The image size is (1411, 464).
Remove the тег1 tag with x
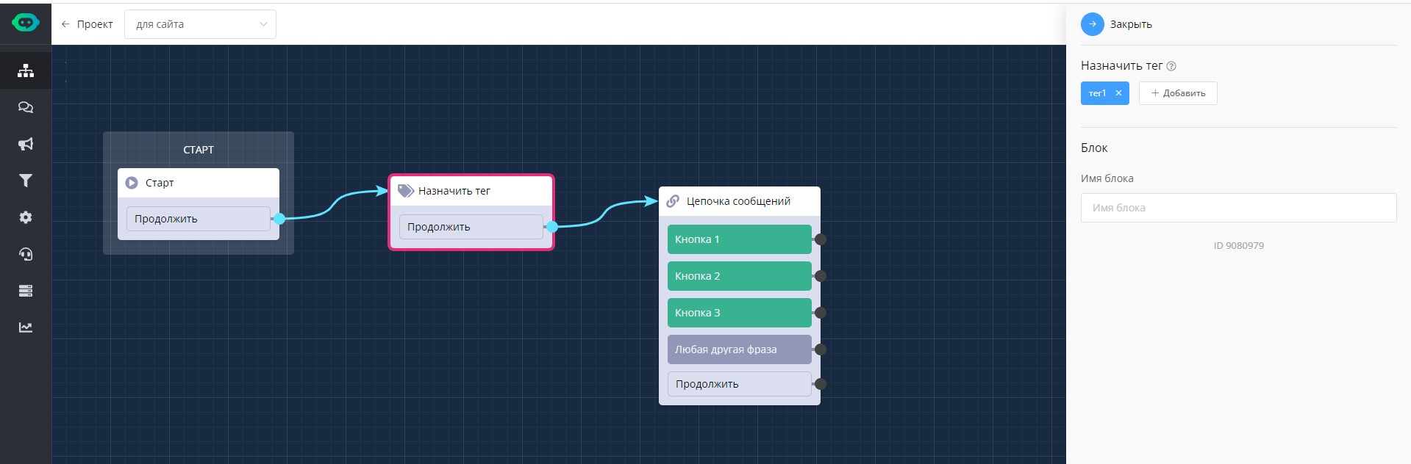(1118, 93)
